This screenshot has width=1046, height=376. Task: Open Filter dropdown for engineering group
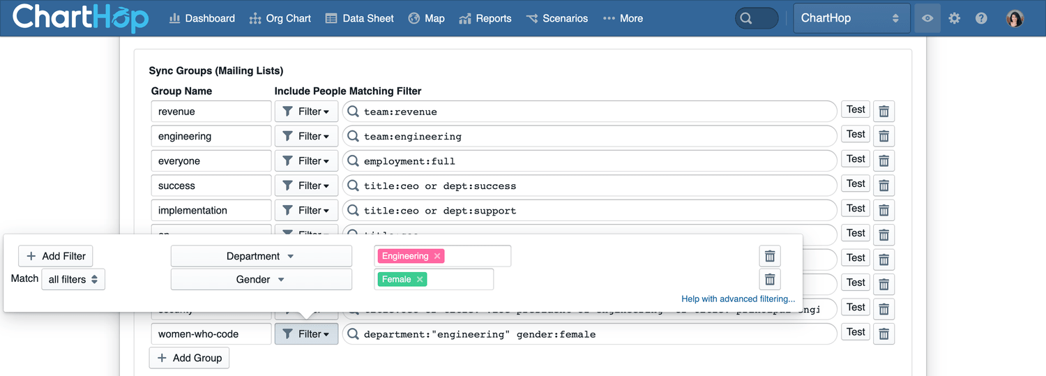click(306, 136)
